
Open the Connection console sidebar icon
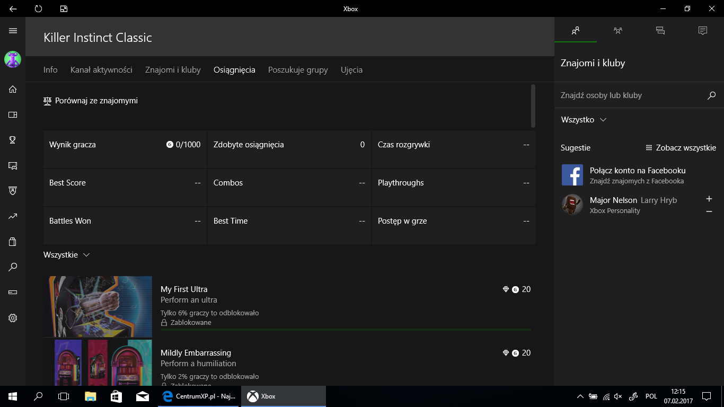13,293
